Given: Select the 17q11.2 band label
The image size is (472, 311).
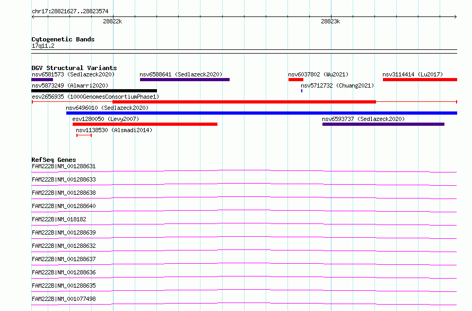Looking at the screenshot, I should (43, 46).
